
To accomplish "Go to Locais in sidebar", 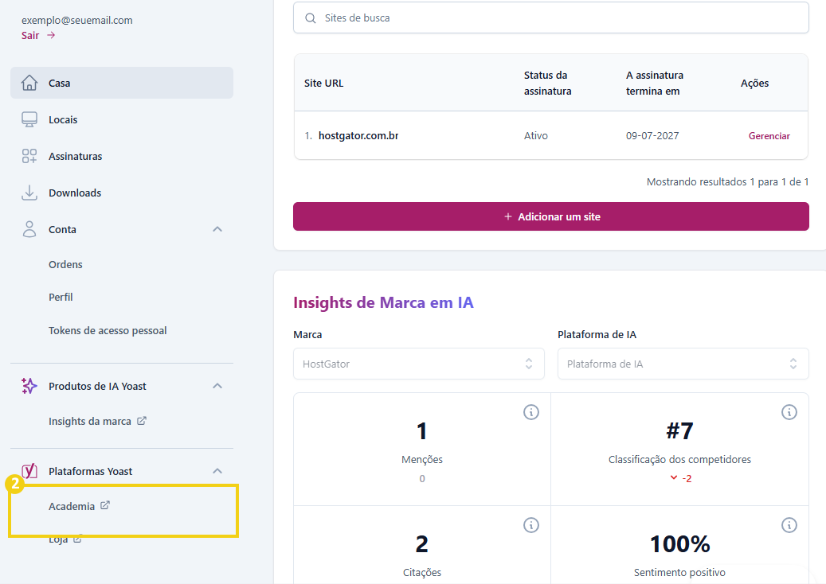I will [63, 119].
